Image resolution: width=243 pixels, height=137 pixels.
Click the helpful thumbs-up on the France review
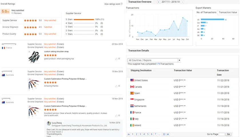pyautogui.click(x=116, y=59)
